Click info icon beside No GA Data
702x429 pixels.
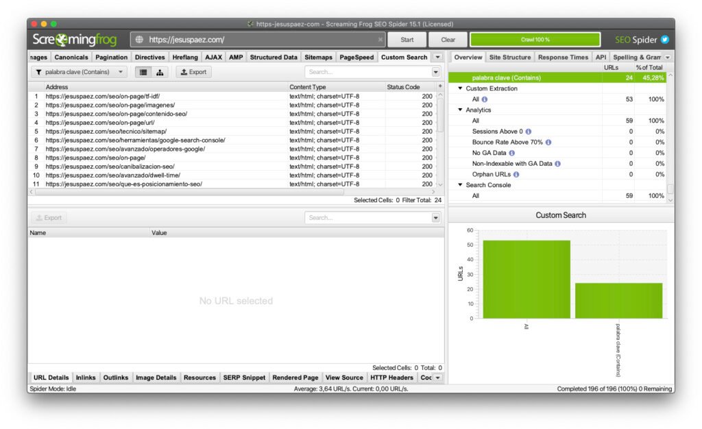[x=511, y=153]
